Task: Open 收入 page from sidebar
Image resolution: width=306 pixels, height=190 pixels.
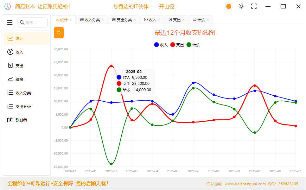Action: [26, 52]
